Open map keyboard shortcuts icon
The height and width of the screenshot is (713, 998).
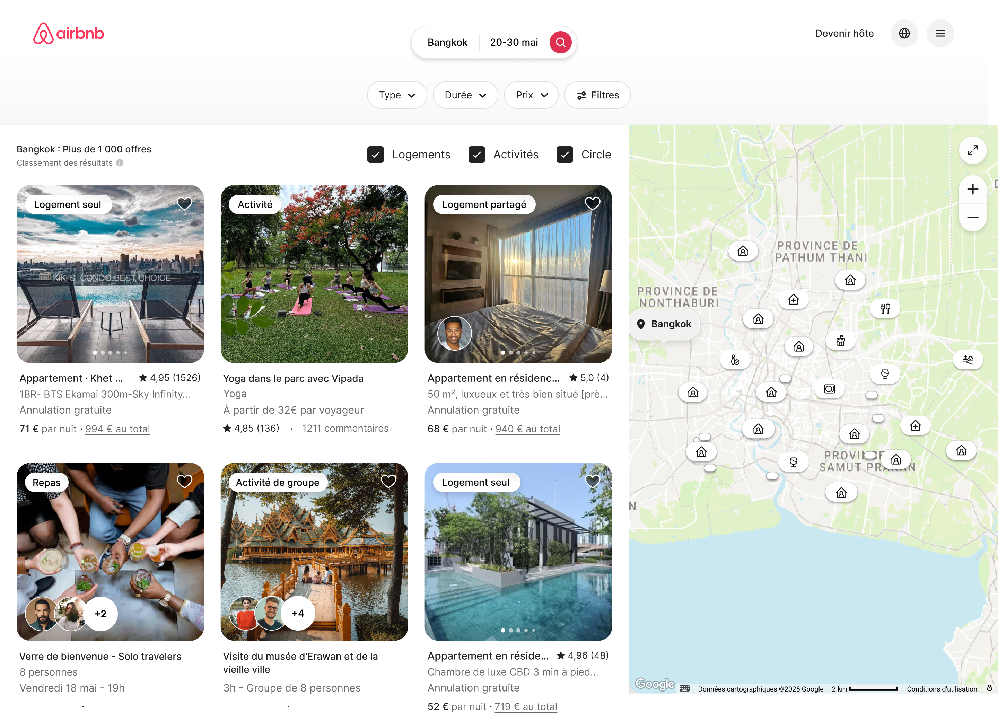click(684, 688)
